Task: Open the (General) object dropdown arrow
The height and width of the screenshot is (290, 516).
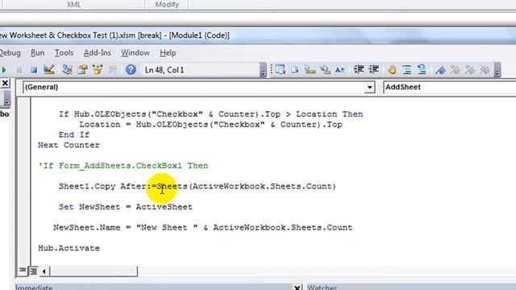Action: 369,88
